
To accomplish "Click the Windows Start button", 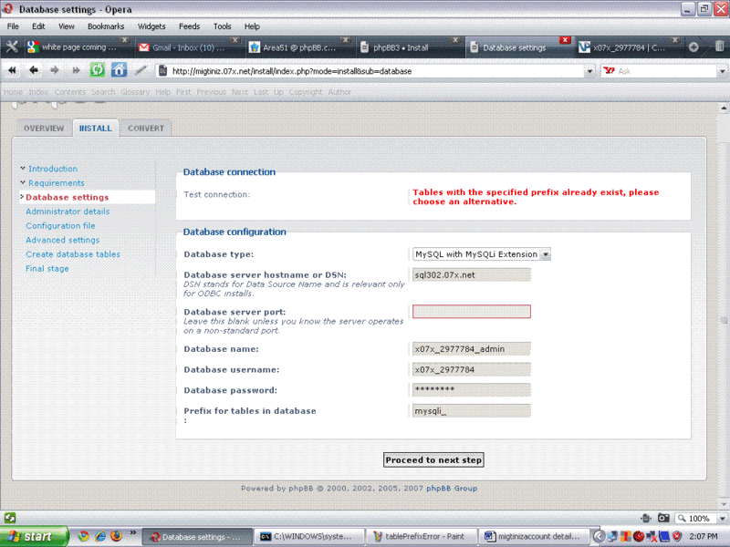I will (x=34, y=536).
